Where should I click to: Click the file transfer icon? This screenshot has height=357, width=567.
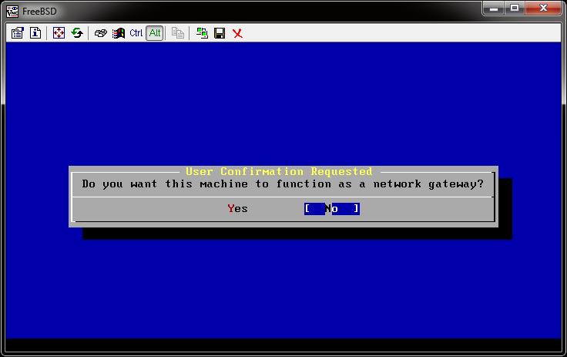click(178, 33)
